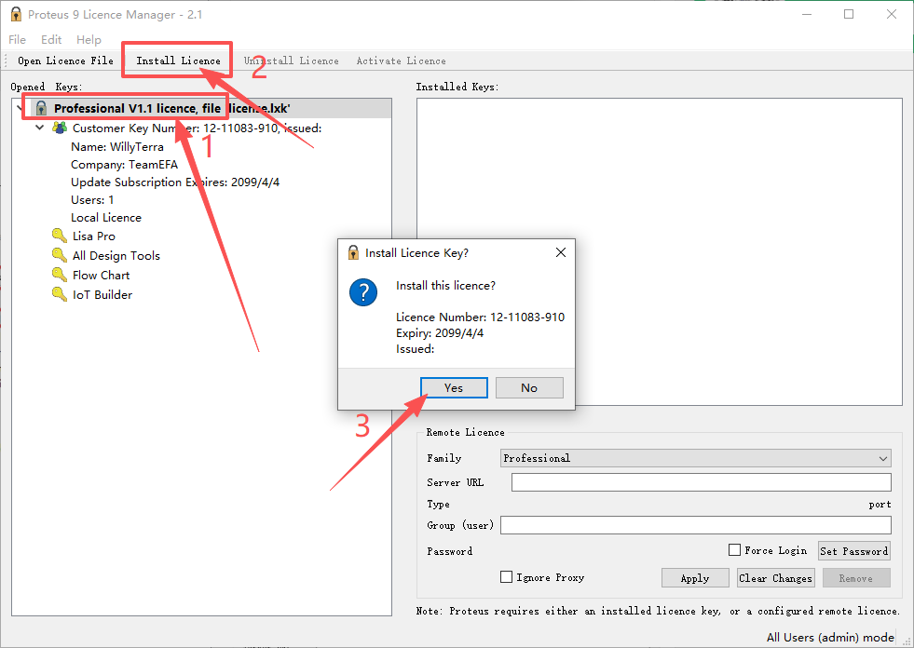Image resolution: width=914 pixels, height=648 pixels.
Task: Click the 'Expiry: 2099/4/4' dialog text
Action: (440, 333)
